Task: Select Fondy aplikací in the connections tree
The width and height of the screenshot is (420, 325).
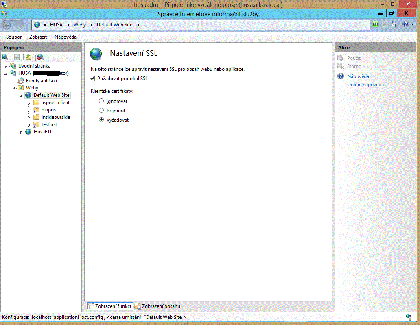Action: (41, 81)
